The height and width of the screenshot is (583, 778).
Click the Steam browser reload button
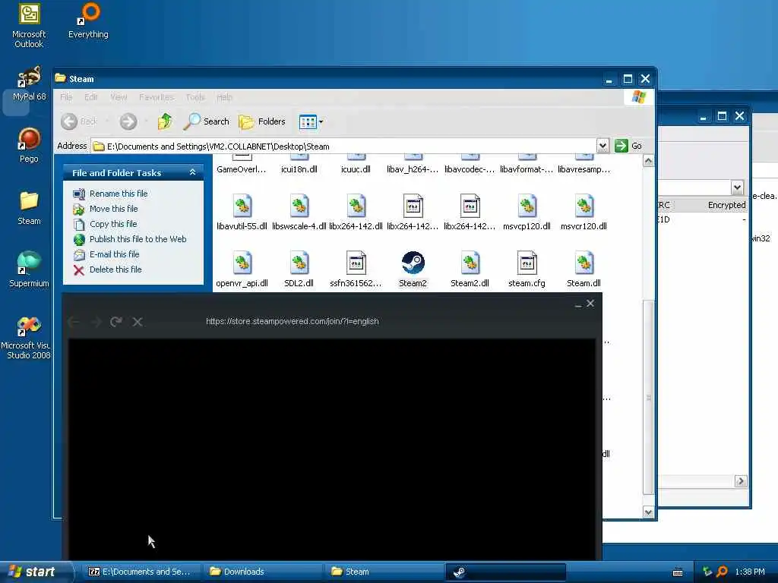coord(116,322)
